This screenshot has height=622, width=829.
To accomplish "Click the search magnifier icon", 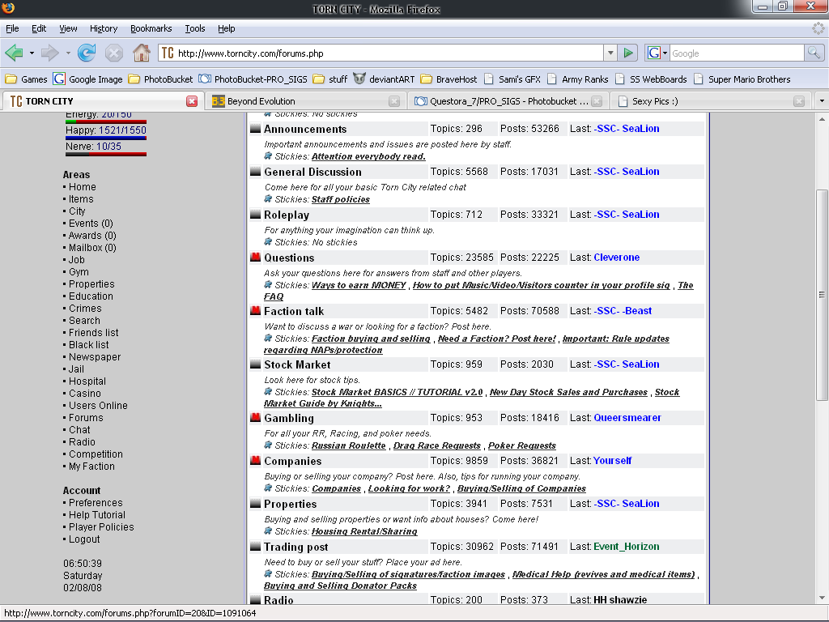I will [x=814, y=53].
